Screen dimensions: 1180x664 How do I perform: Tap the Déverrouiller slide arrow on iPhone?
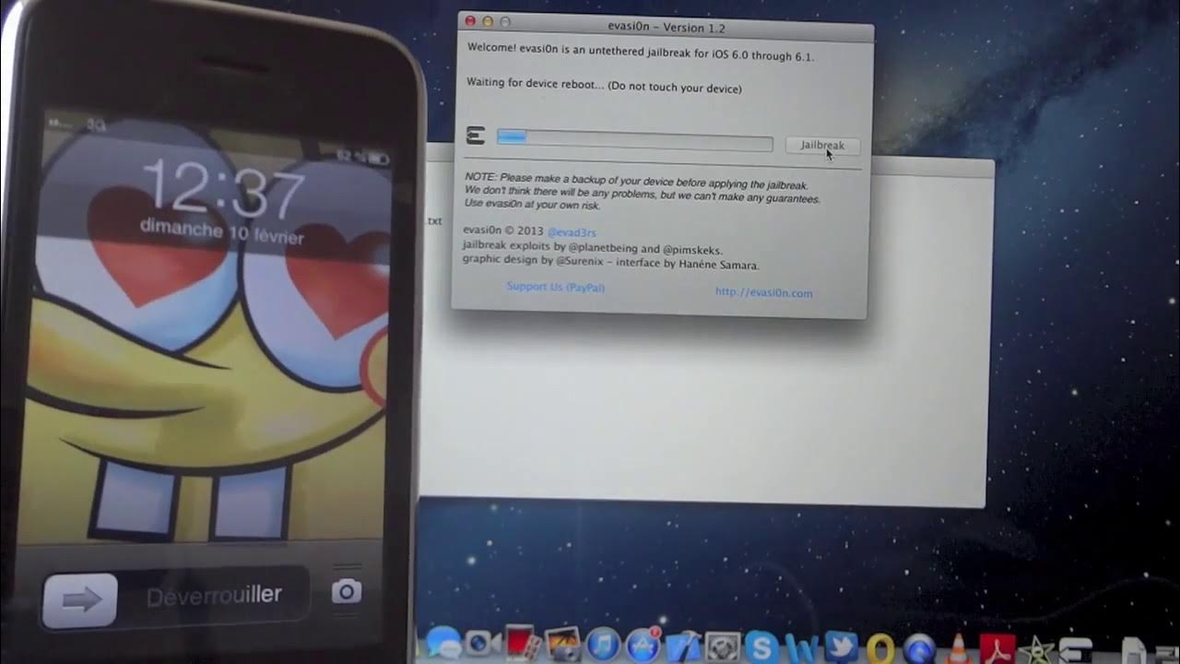coord(80,600)
